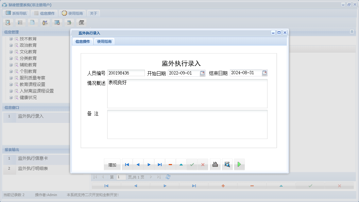The image size is (359, 202).
Task: Click the refresh icon in the pagination bar
Action: tap(167, 177)
